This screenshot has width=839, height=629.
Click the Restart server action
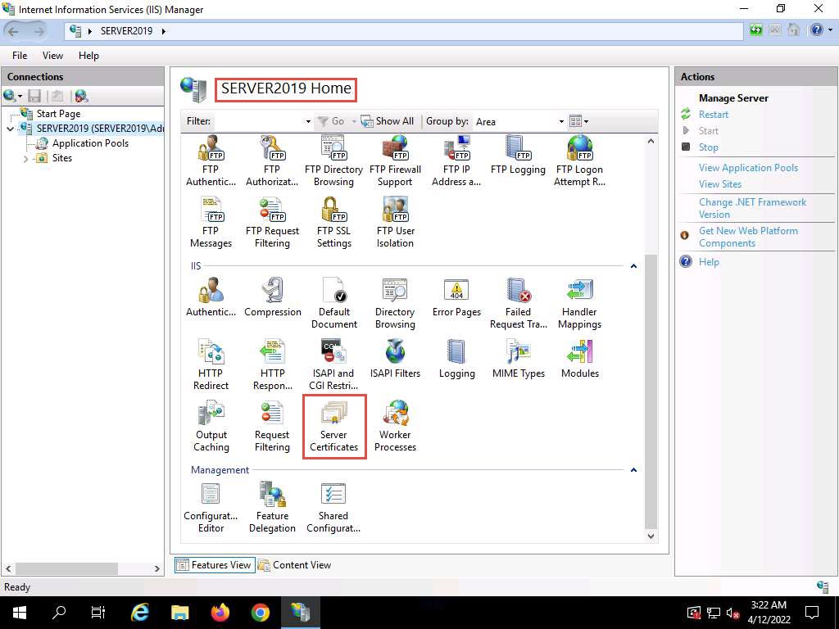click(713, 115)
